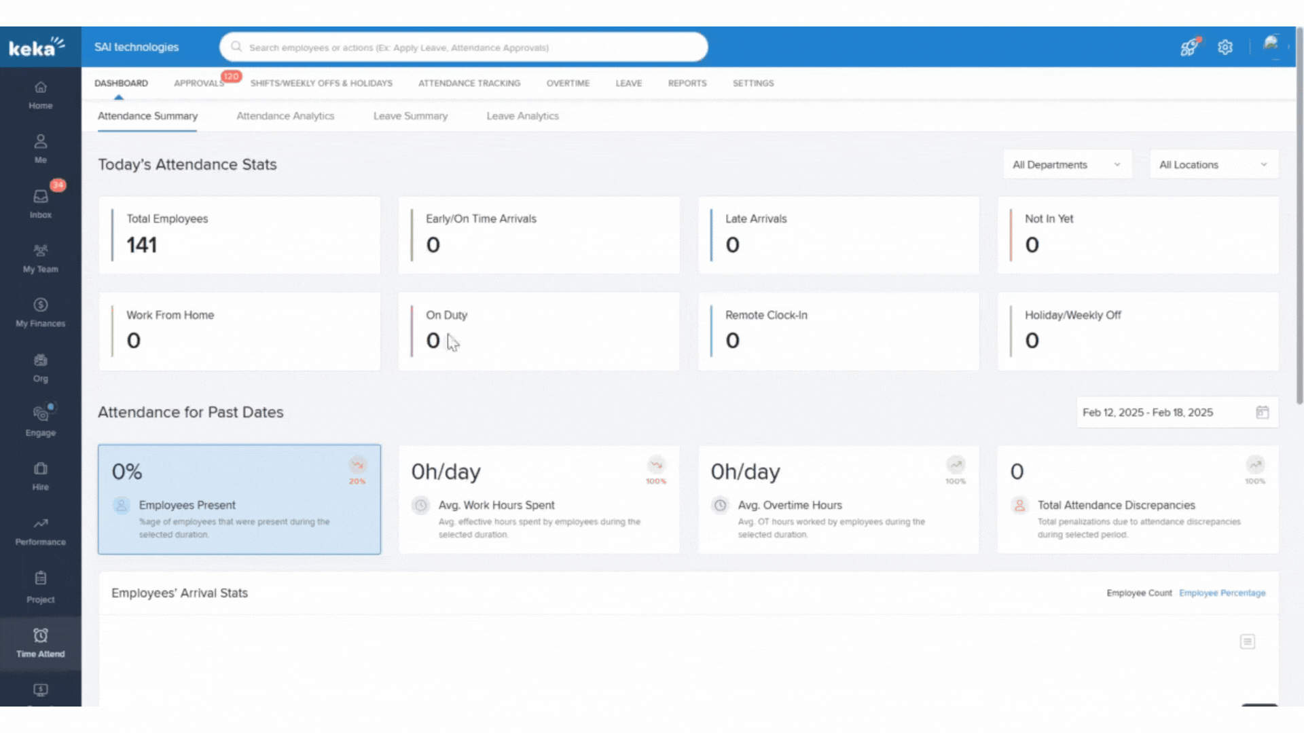The image size is (1304, 733).
Task: Go to the Approvals menu tab
Action: (x=199, y=83)
